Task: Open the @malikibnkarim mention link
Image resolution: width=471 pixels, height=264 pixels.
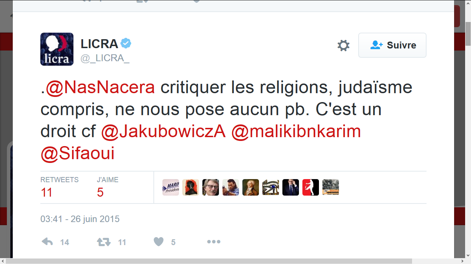Action: 296,131
